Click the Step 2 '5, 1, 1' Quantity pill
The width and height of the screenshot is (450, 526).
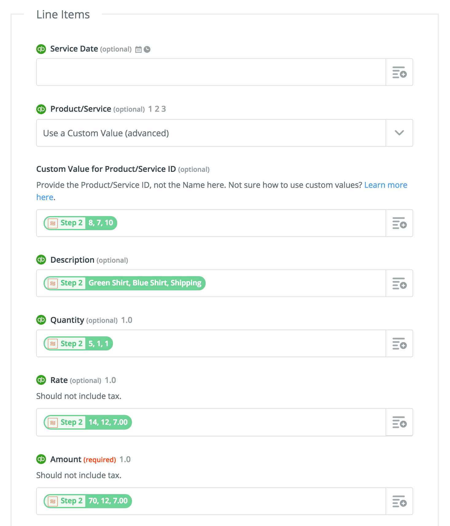tap(78, 343)
